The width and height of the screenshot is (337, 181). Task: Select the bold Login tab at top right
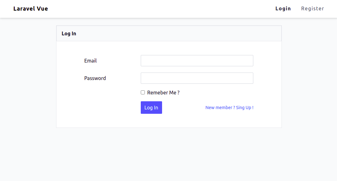point(283,8)
